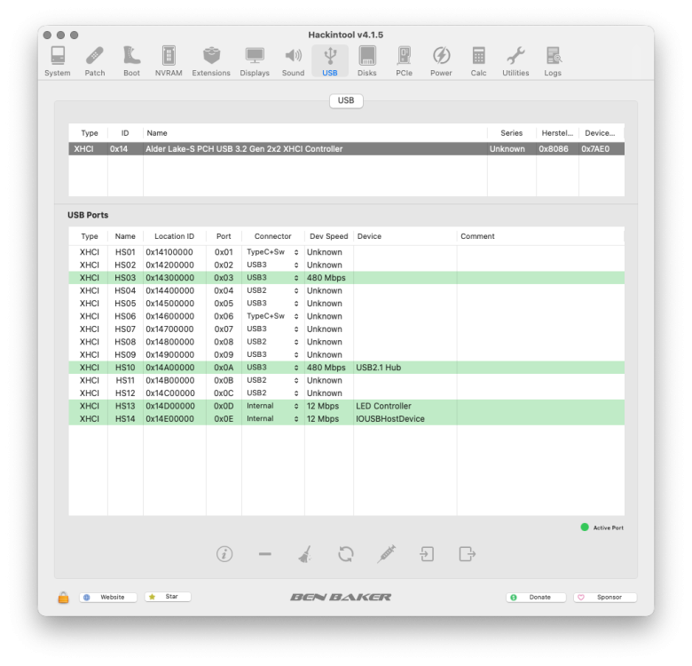Toggle the orange lock icon
The height and width of the screenshot is (666, 692).
pos(64,597)
